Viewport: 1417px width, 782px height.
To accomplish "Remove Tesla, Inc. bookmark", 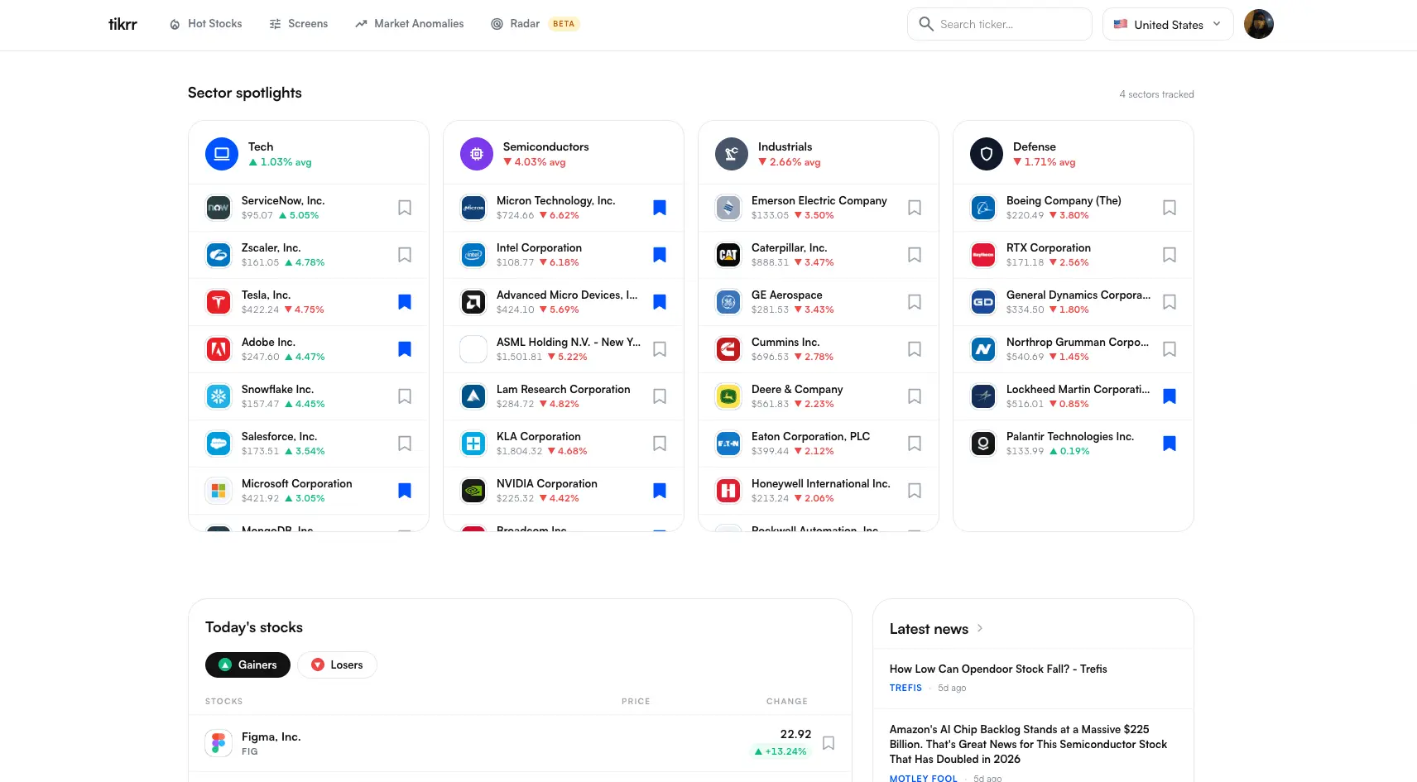I will 405,302.
